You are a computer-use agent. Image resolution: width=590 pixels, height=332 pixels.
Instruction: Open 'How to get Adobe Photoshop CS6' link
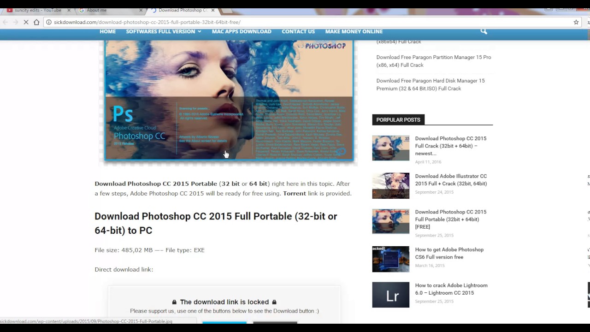(449, 253)
